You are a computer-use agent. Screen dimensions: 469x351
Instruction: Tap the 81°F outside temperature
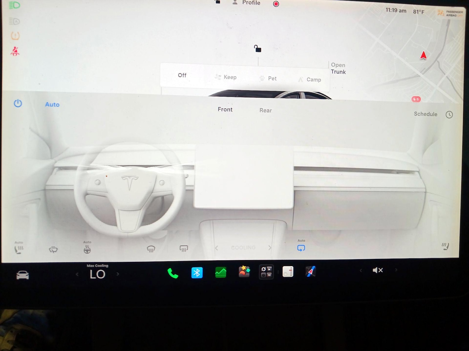coord(419,12)
